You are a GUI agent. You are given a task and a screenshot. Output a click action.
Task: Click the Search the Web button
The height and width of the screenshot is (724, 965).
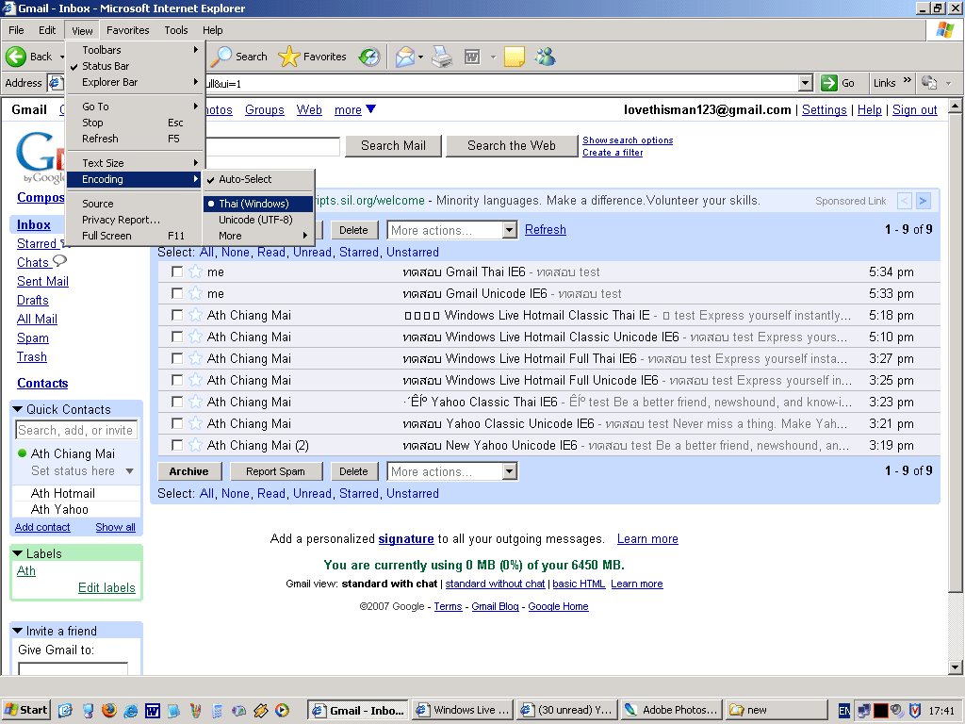coord(512,146)
